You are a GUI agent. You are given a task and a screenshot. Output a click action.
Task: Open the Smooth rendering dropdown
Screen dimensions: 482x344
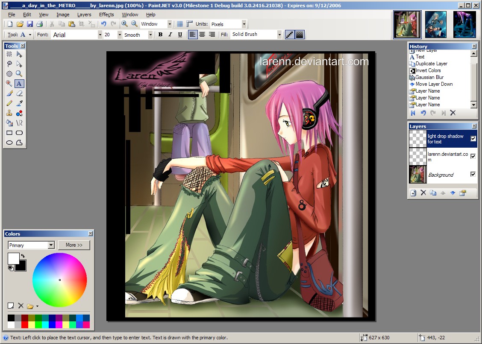pyautogui.click(x=150, y=35)
